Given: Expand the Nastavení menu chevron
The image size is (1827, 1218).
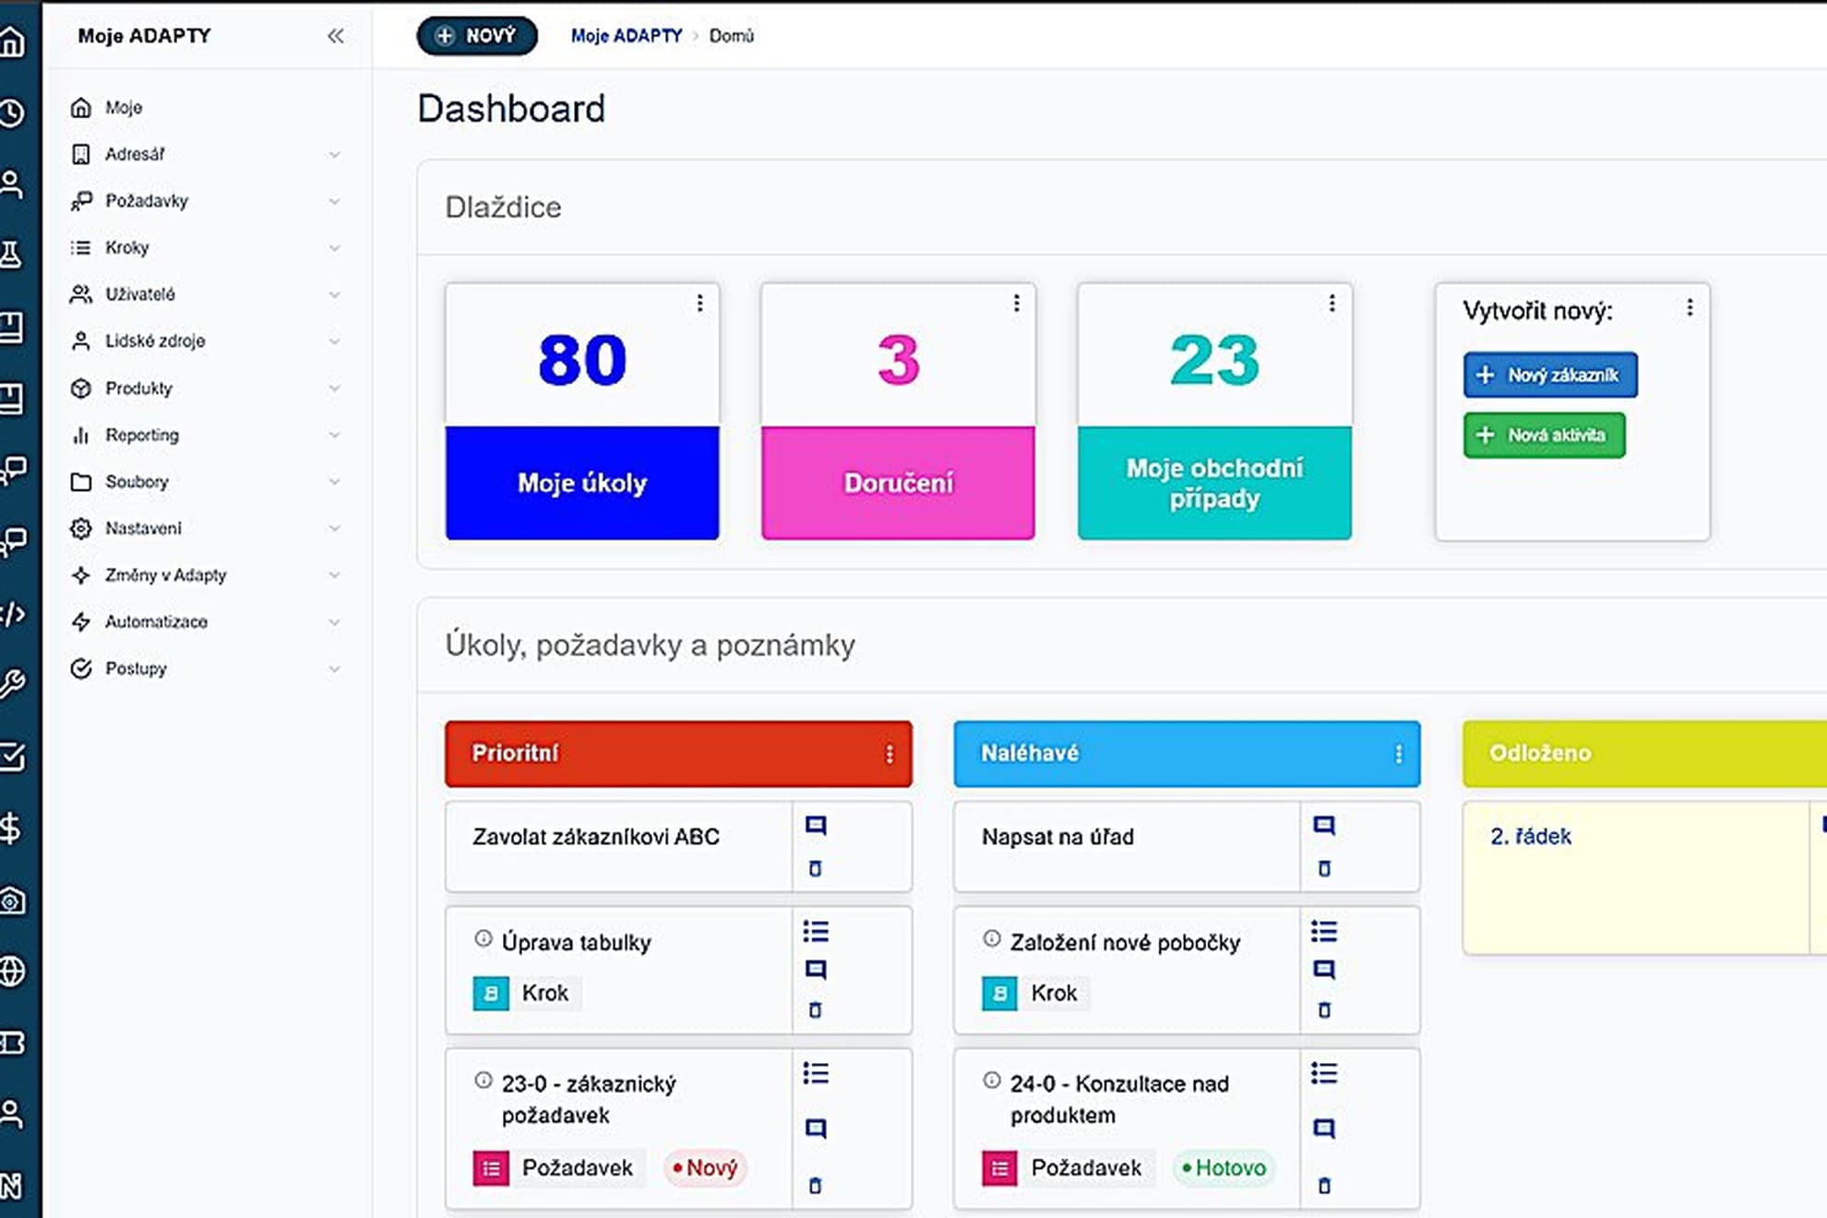Looking at the screenshot, I should 334,528.
